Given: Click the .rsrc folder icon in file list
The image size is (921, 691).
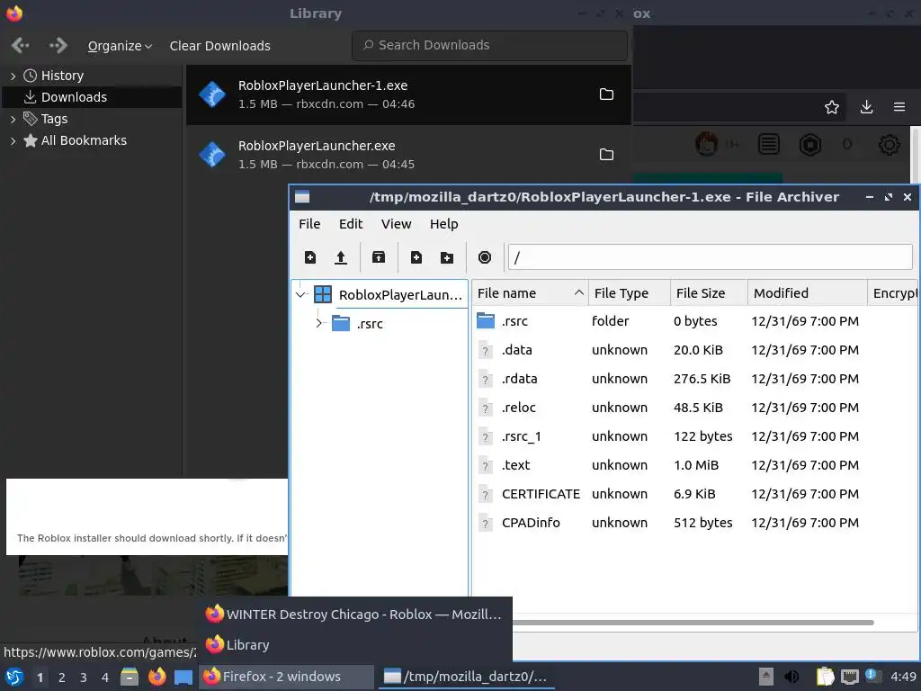Looking at the screenshot, I should pos(486,321).
